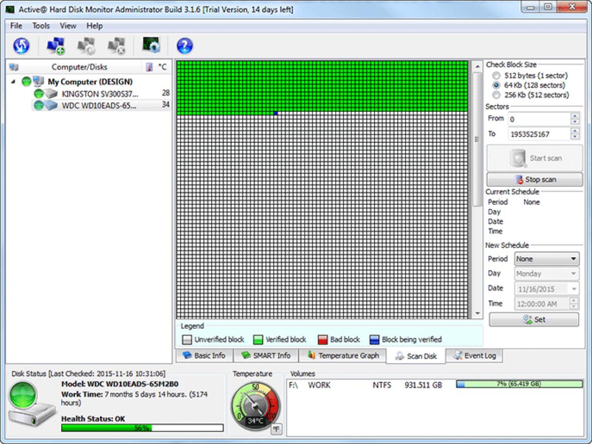Click the temperature column icon in disk list
Image resolution: width=592 pixels, height=444 pixels.
149,67
